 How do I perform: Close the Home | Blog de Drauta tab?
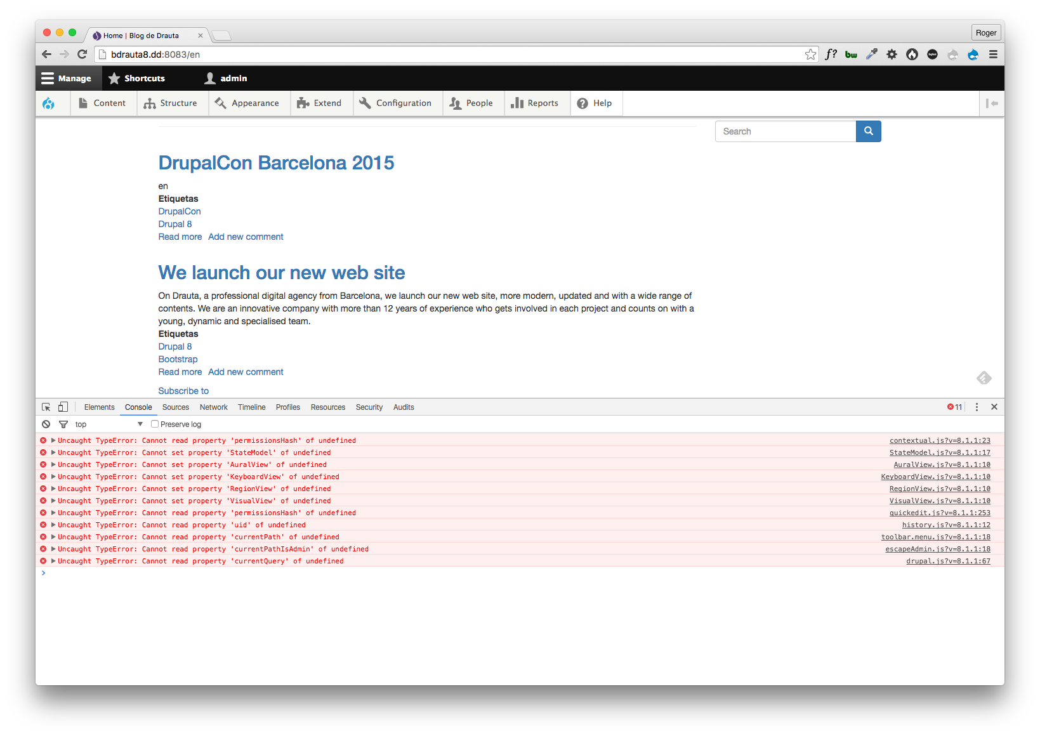(201, 36)
